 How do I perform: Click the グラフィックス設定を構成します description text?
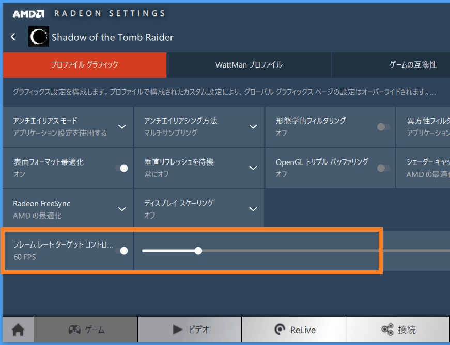(x=224, y=92)
